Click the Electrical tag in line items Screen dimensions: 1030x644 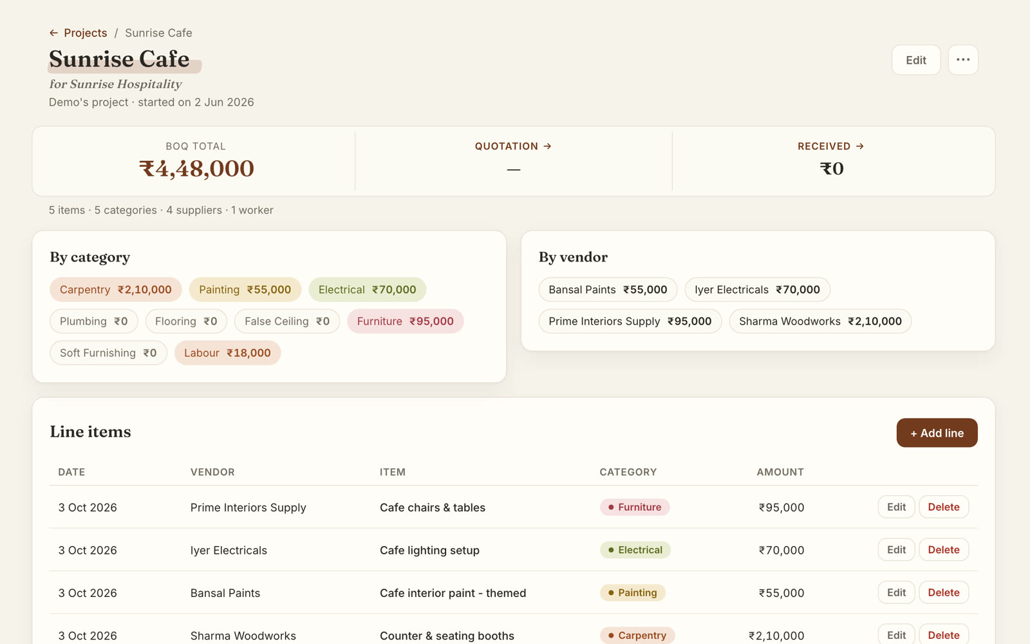click(635, 550)
